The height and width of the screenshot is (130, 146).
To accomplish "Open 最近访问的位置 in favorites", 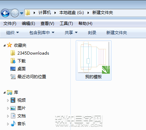I will coord(32,76).
